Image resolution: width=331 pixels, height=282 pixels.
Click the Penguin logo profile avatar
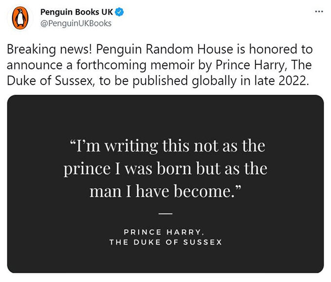tap(18, 18)
